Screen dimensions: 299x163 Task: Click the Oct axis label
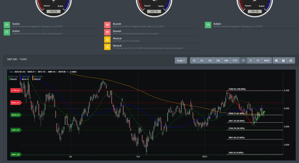click(138, 156)
